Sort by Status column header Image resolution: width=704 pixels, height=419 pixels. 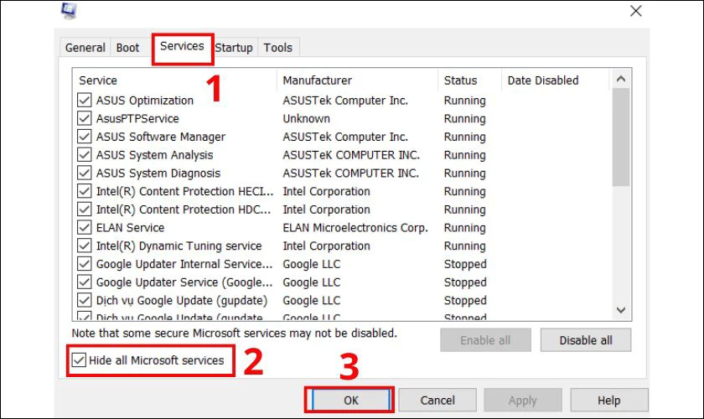(469, 80)
